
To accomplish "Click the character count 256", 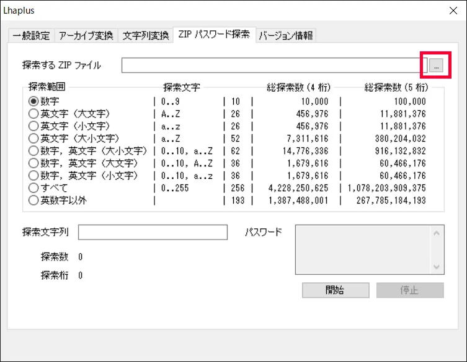I will tap(238, 188).
